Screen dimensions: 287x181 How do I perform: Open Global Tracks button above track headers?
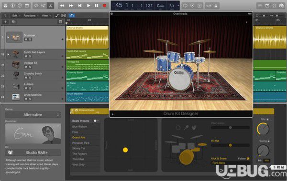60,22
